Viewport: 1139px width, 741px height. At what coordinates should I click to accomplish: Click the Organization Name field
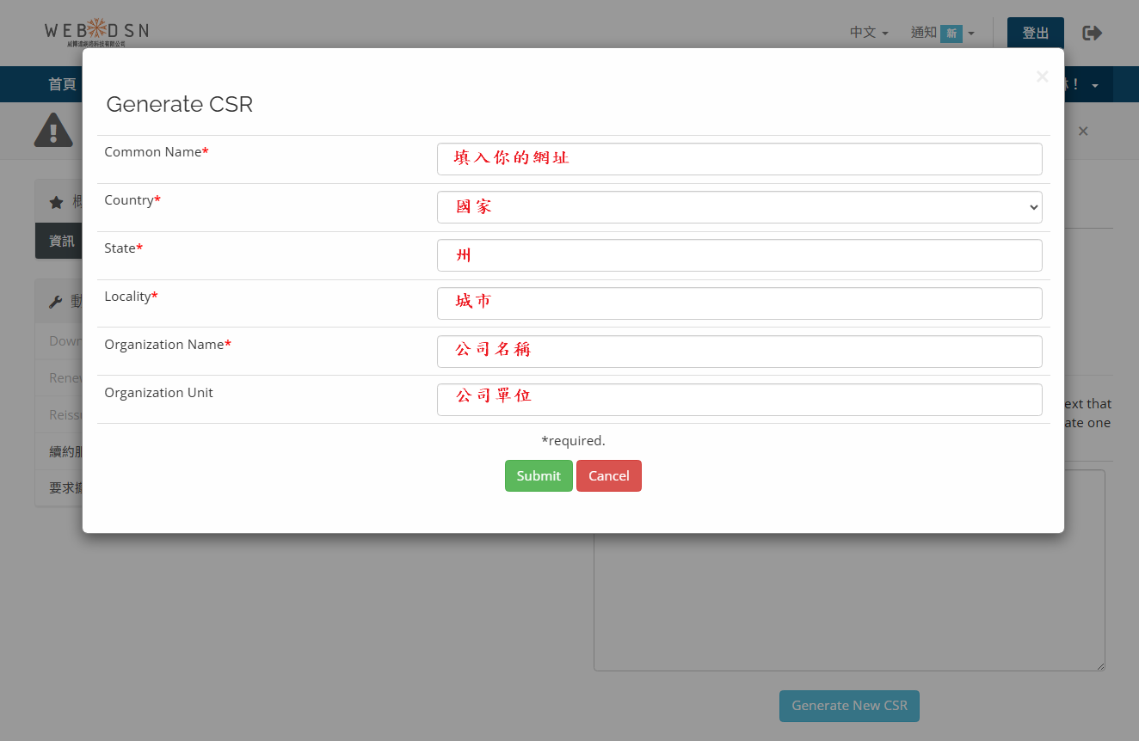739,352
